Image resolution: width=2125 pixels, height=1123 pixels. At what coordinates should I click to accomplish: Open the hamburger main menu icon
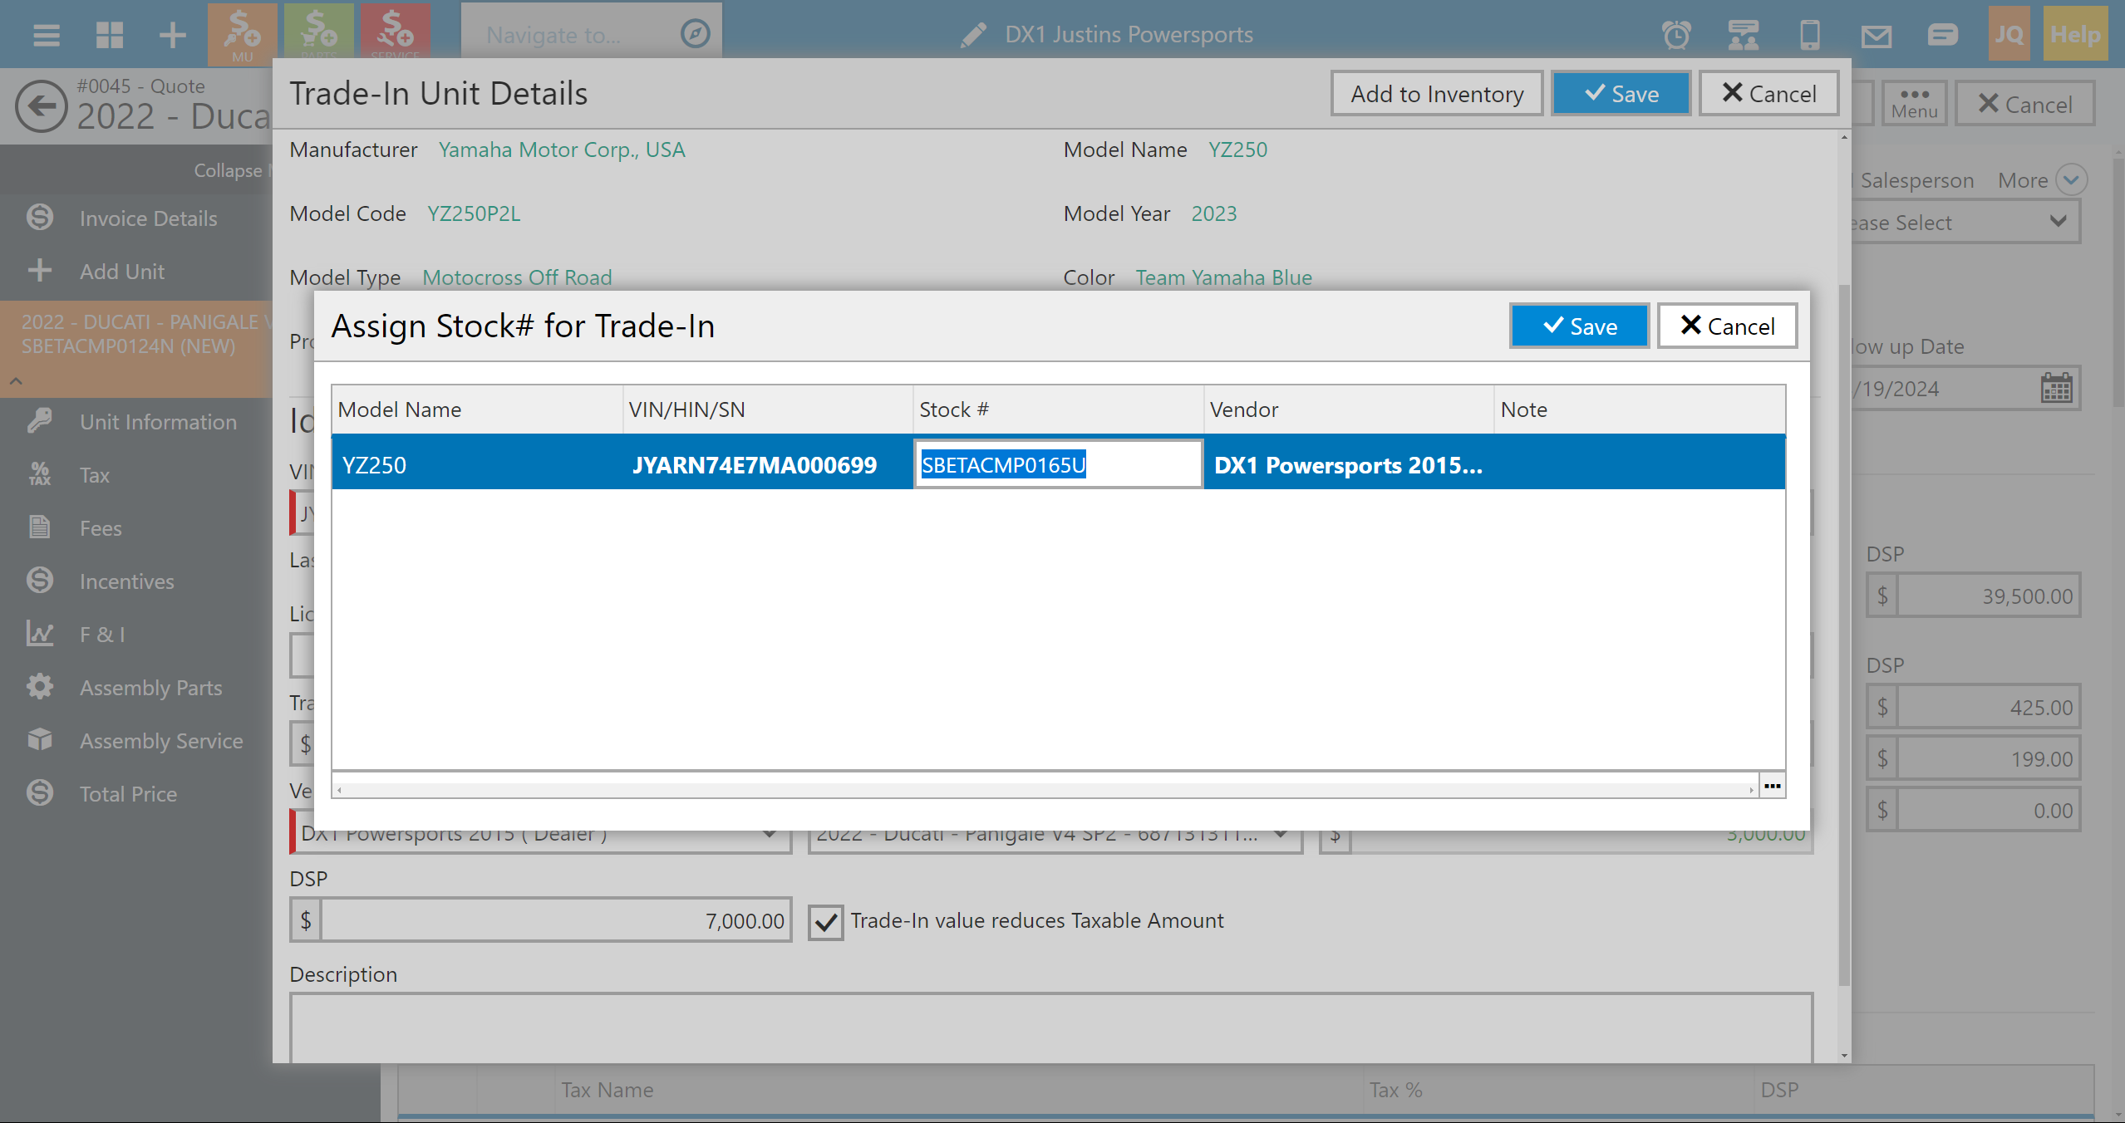(46, 35)
